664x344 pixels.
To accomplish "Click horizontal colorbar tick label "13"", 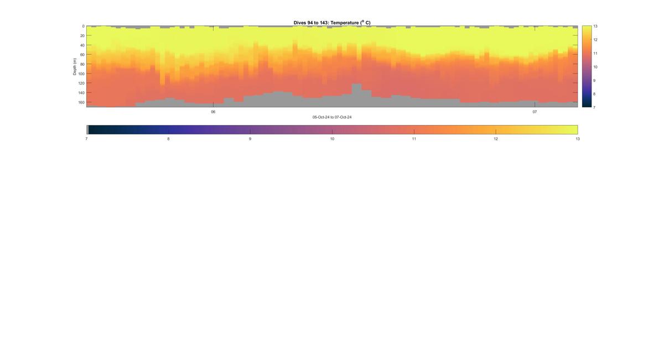I will [x=578, y=139].
